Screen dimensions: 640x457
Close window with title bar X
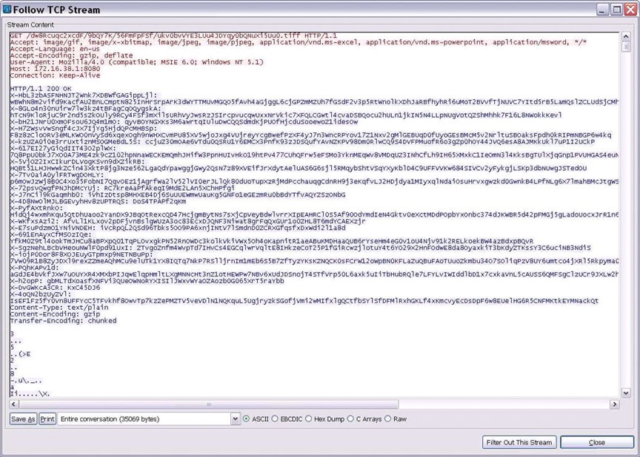pyautogui.click(x=630, y=10)
